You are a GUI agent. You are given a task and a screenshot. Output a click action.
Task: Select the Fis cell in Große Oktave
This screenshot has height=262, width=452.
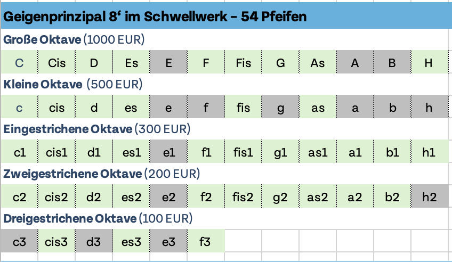tap(243, 63)
